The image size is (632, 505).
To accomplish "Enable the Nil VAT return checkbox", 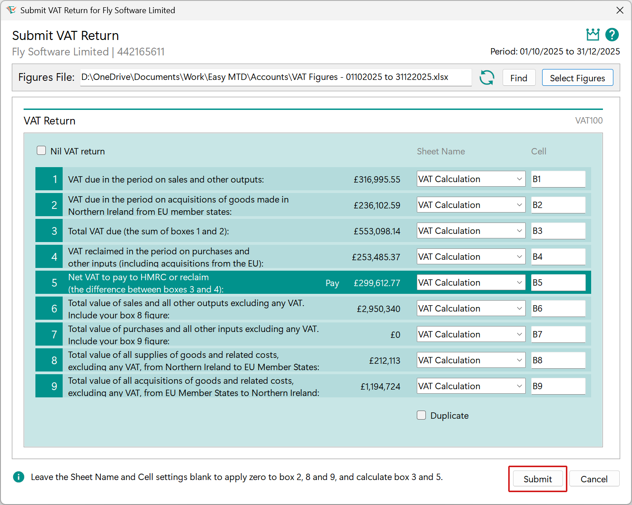I will click(x=41, y=150).
